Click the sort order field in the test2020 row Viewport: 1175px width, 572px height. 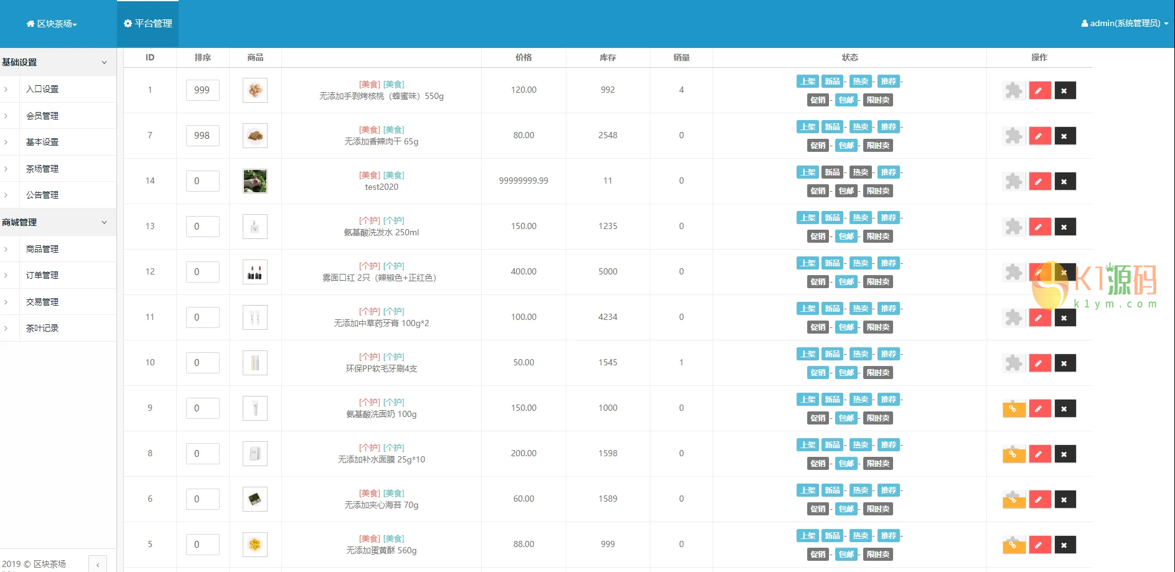click(x=203, y=181)
